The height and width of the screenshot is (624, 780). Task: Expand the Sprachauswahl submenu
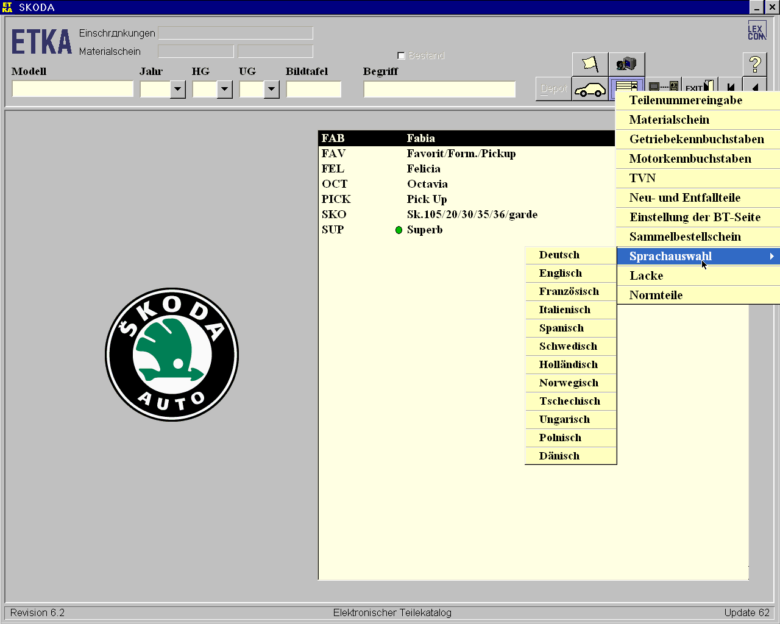699,256
